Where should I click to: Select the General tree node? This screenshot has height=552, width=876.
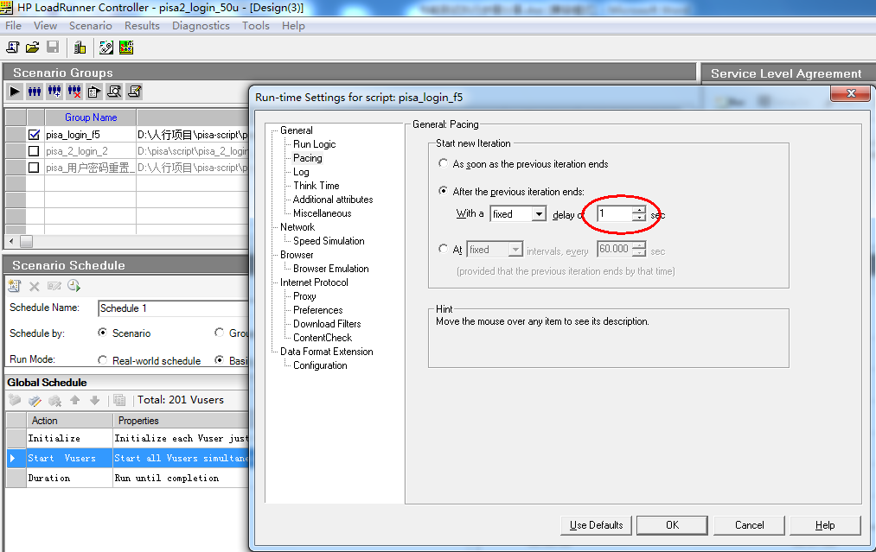click(x=297, y=130)
